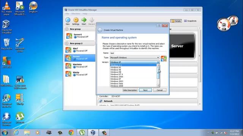
Task: Click the version list scroll-down arrow
Action: point(158,85)
